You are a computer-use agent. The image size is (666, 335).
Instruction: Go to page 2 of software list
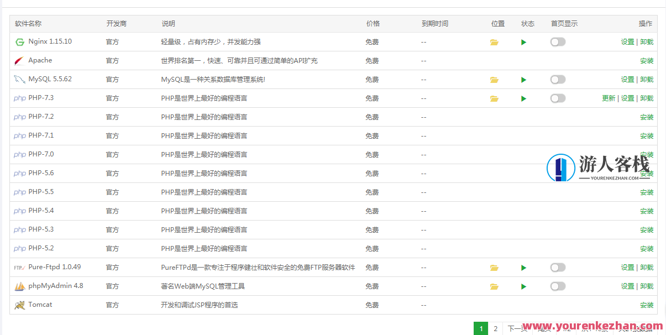click(x=496, y=329)
